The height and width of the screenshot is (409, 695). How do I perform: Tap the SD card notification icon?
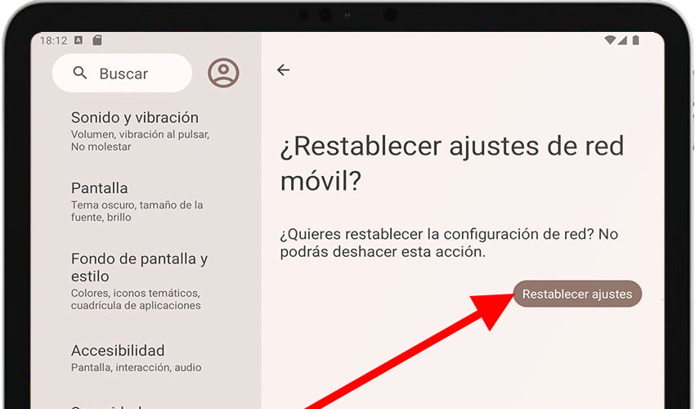tap(97, 40)
